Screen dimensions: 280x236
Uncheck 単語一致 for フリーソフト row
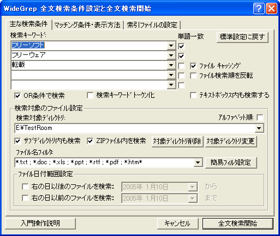(181, 46)
